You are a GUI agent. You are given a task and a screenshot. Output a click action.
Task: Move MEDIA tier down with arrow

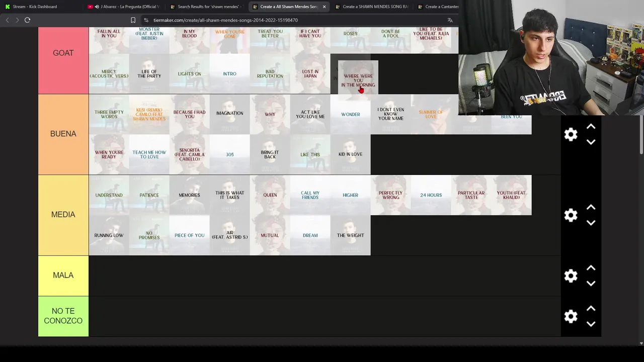click(591, 223)
